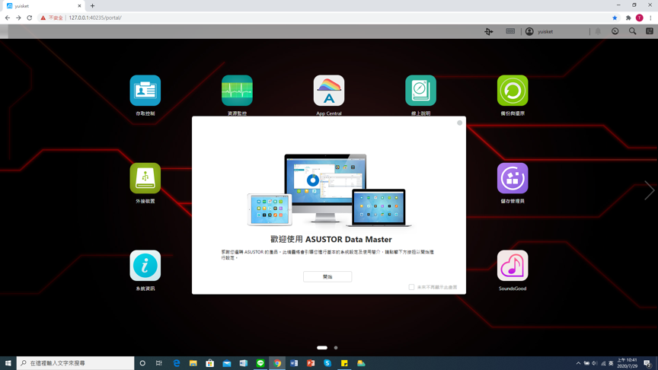
Task: Click the not secure warning in address bar
Action: point(52,18)
